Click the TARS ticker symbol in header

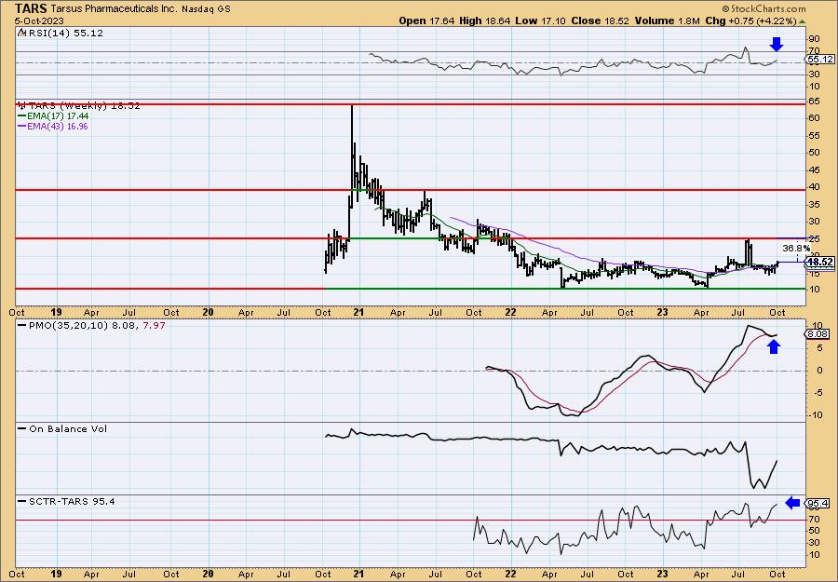point(31,8)
